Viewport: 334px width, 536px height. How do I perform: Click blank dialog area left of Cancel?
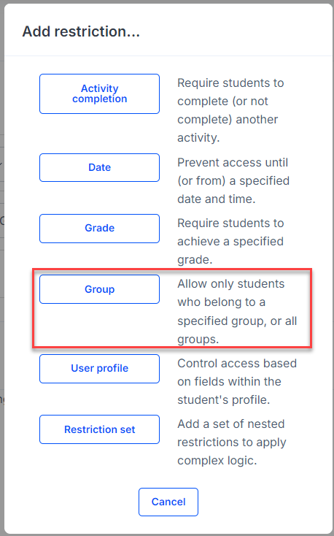click(x=71, y=502)
